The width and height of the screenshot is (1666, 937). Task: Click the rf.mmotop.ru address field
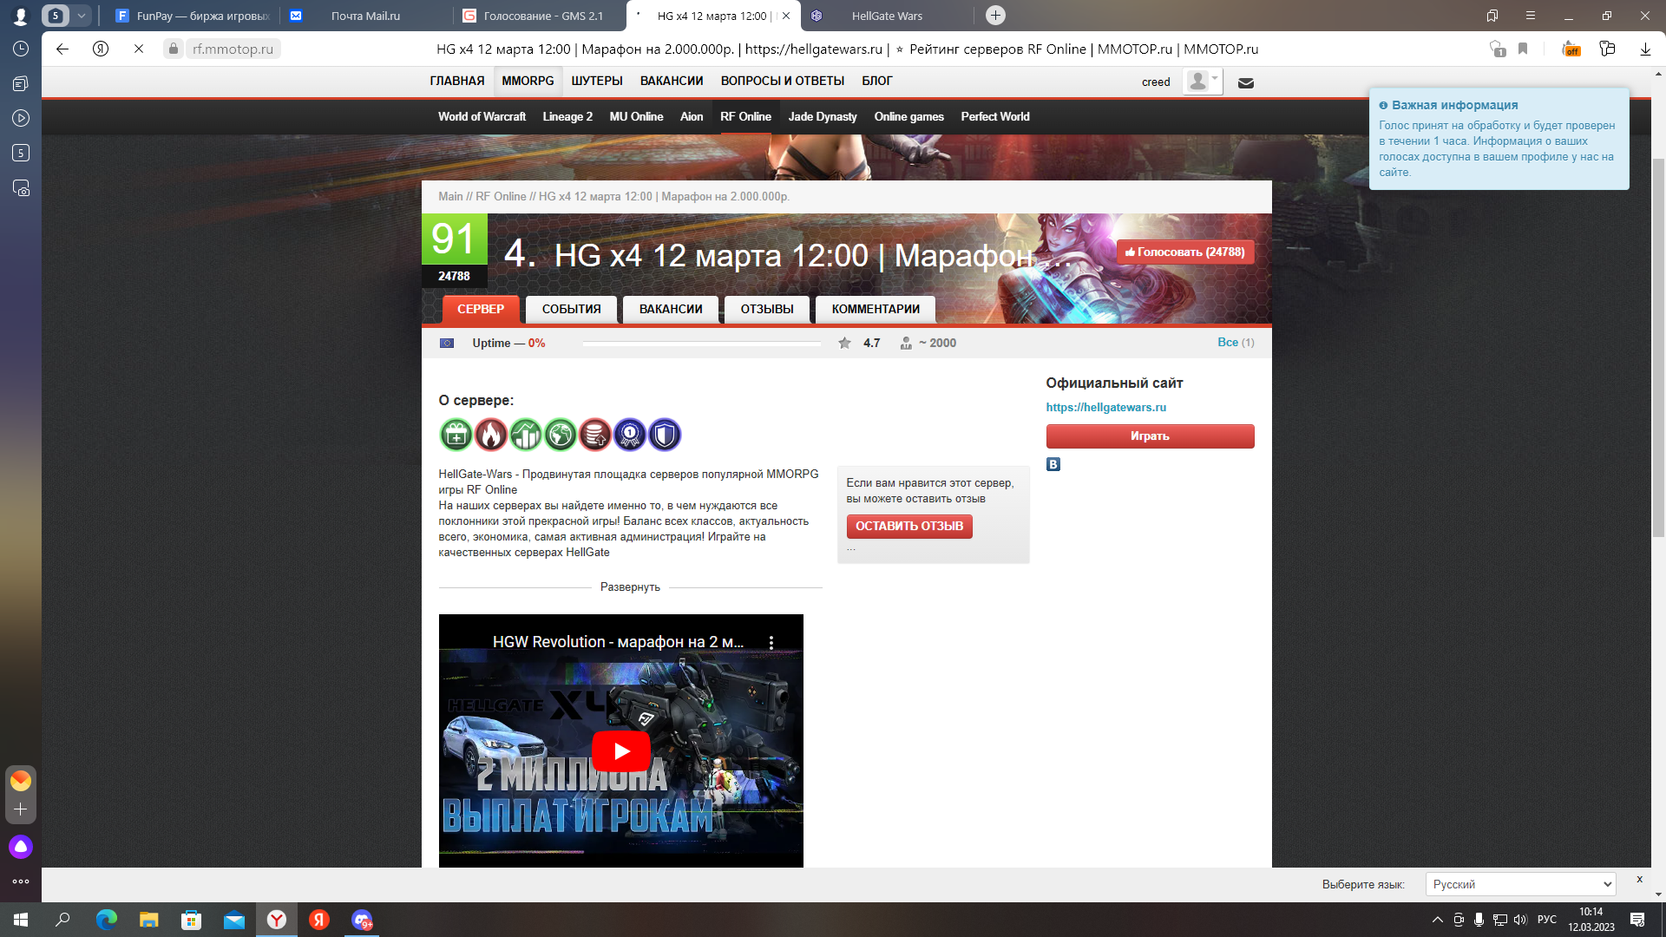[233, 49]
